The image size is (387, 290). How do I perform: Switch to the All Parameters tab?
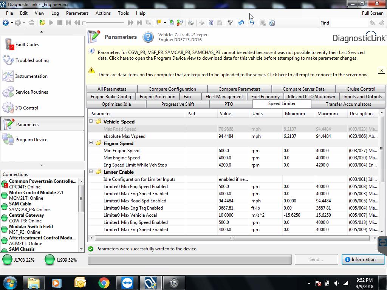[x=112, y=89]
